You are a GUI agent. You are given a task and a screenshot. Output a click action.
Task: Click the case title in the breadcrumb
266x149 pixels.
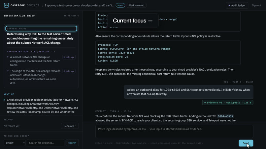[80, 5]
